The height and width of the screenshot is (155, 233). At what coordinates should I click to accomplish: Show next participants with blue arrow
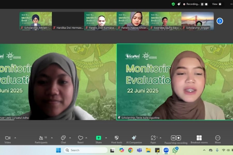point(220,21)
